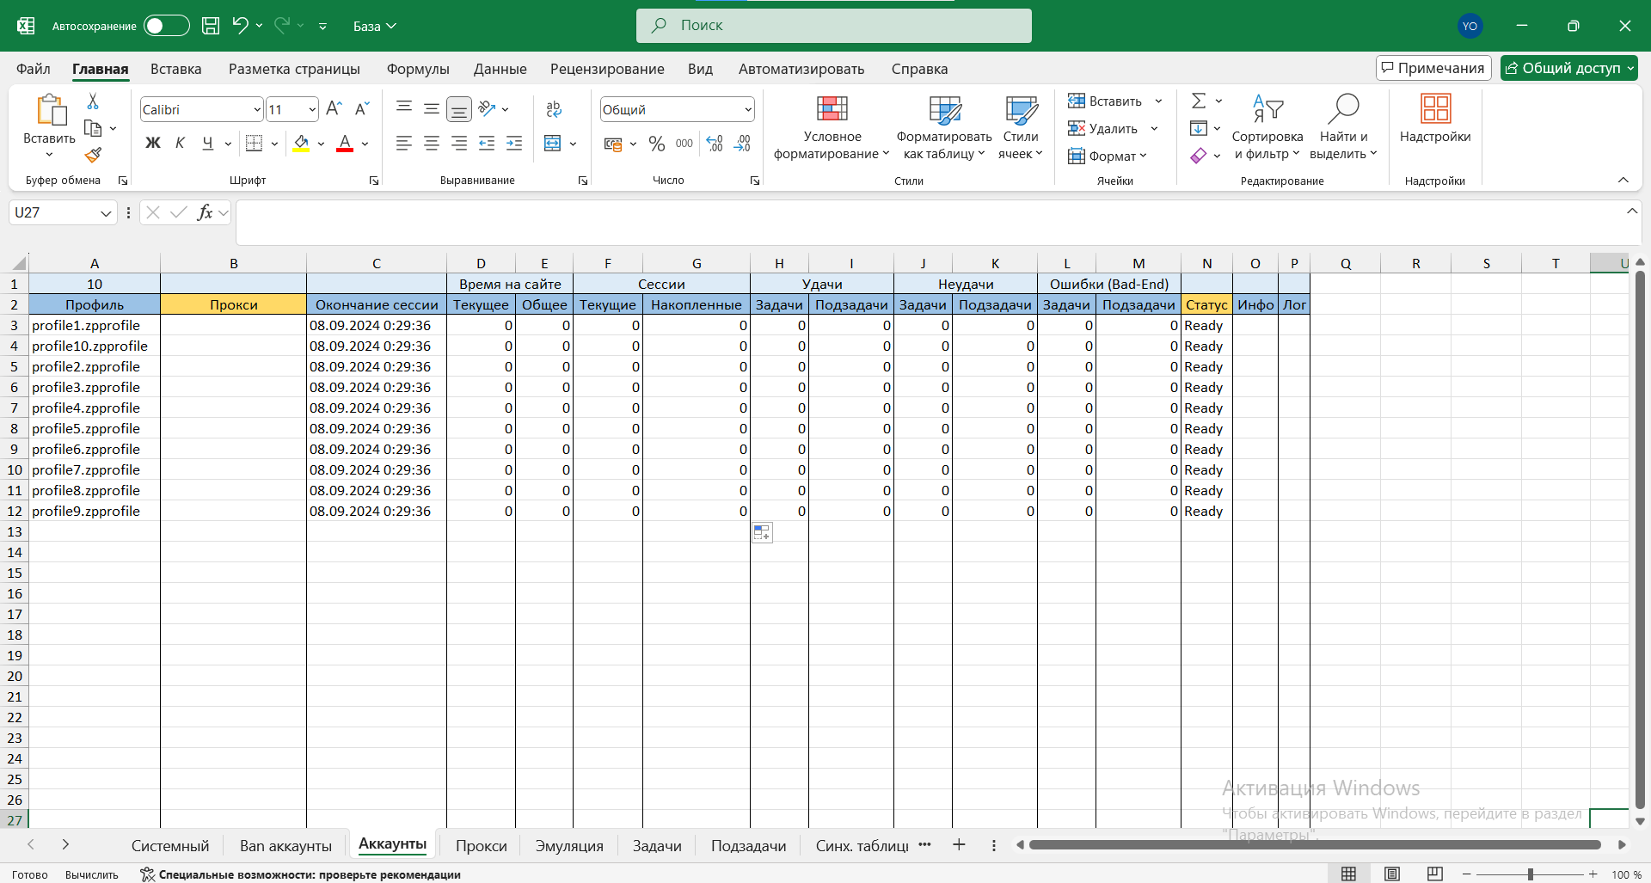This screenshot has height=883, width=1651.
Task: Toggle the AutoSave switch
Action: click(x=166, y=26)
